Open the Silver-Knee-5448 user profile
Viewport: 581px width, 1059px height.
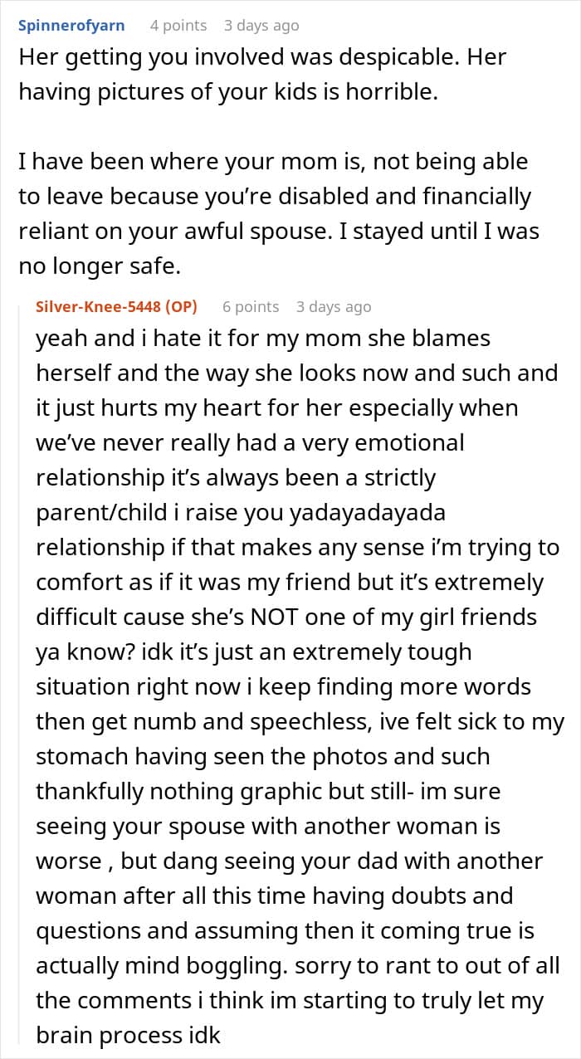coord(100,306)
